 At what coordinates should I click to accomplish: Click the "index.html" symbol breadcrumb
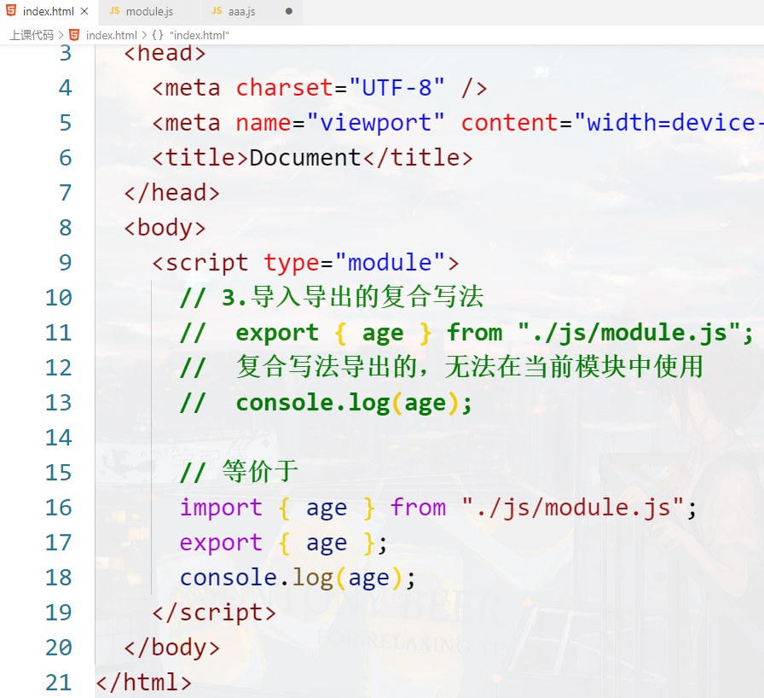coord(200,35)
